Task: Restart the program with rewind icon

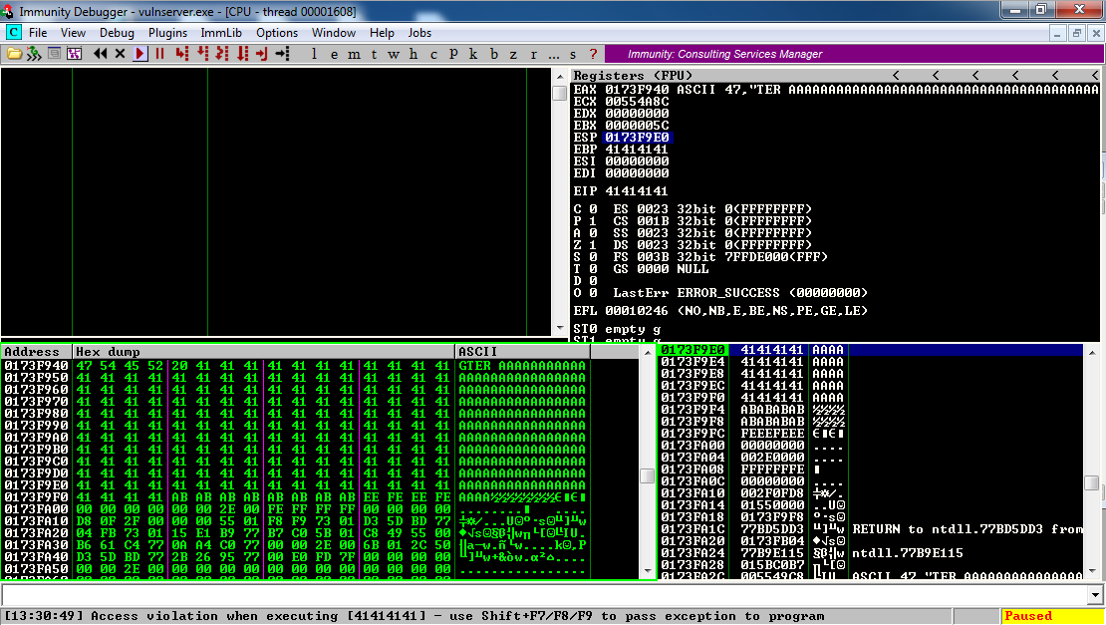Action: 101,54
